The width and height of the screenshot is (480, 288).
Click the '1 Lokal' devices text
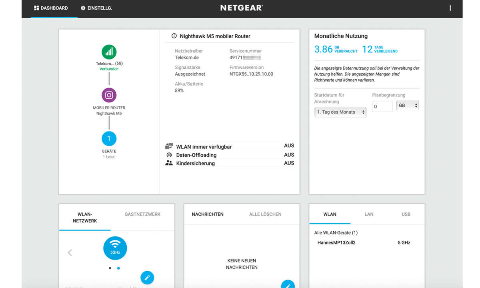click(109, 157)
